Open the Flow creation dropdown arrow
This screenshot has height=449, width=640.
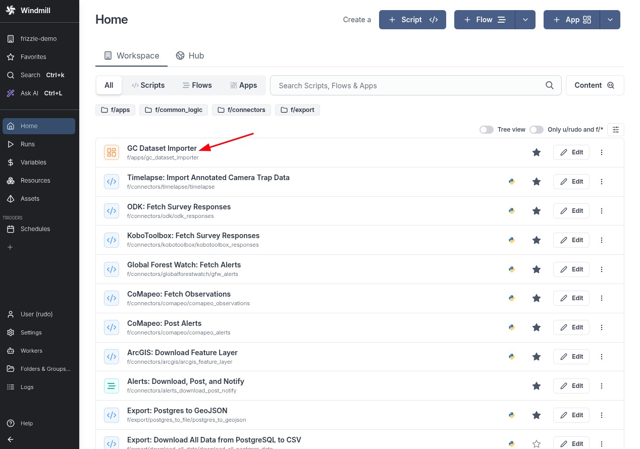(525, 20)
